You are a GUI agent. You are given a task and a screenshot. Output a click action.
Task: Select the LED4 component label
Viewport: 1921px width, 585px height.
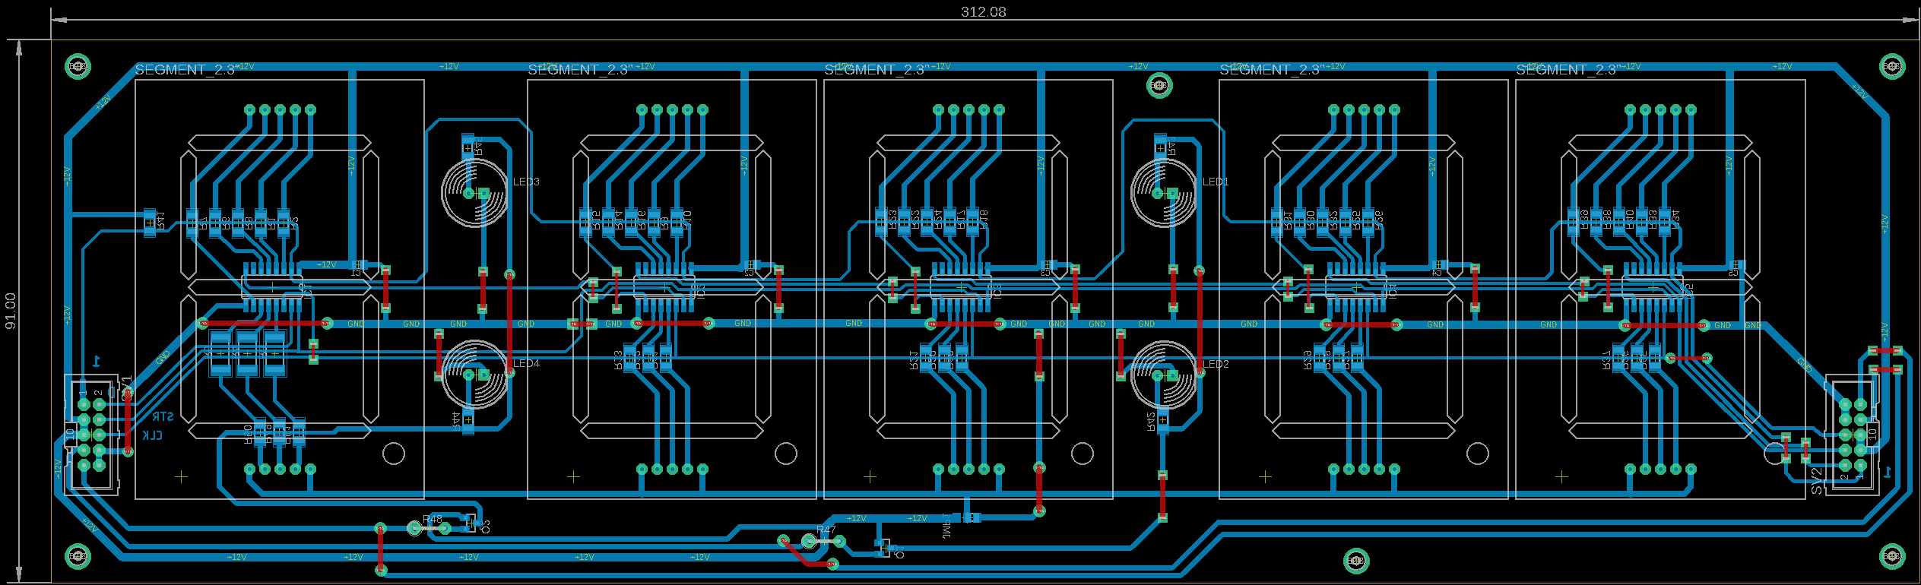click(x=526, y=363)
